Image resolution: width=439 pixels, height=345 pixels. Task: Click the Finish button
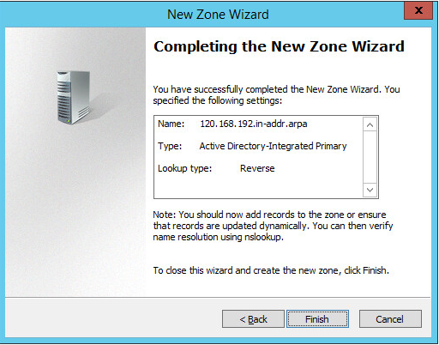(x=317, y=319)
